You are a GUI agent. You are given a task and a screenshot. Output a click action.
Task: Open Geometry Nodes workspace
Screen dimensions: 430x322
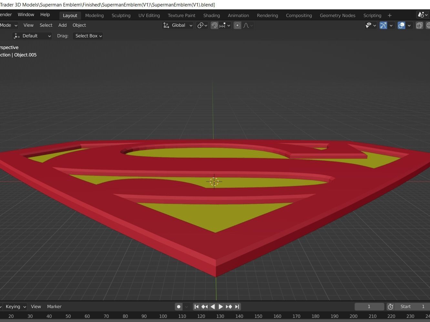coord(338,15)
